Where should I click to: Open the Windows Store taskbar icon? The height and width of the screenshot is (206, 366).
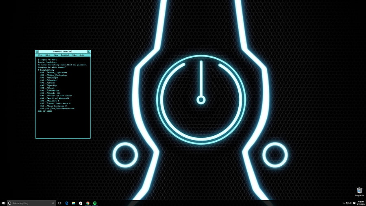coord(81,203)
